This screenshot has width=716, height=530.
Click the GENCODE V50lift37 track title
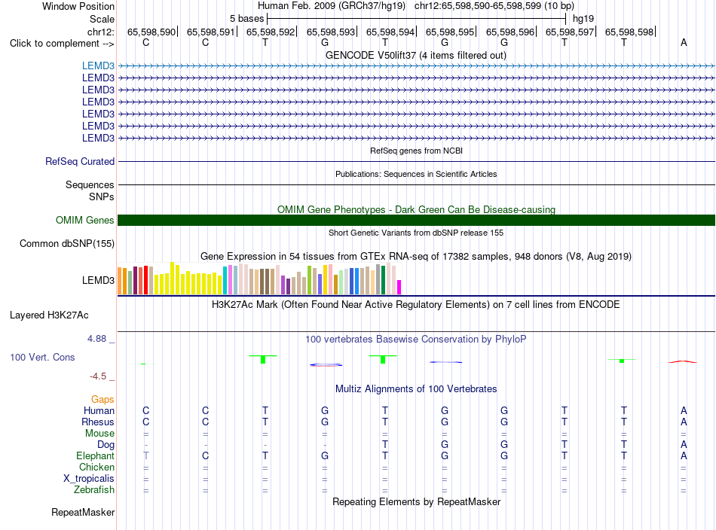pyautogui.click(x=415, y=56)
